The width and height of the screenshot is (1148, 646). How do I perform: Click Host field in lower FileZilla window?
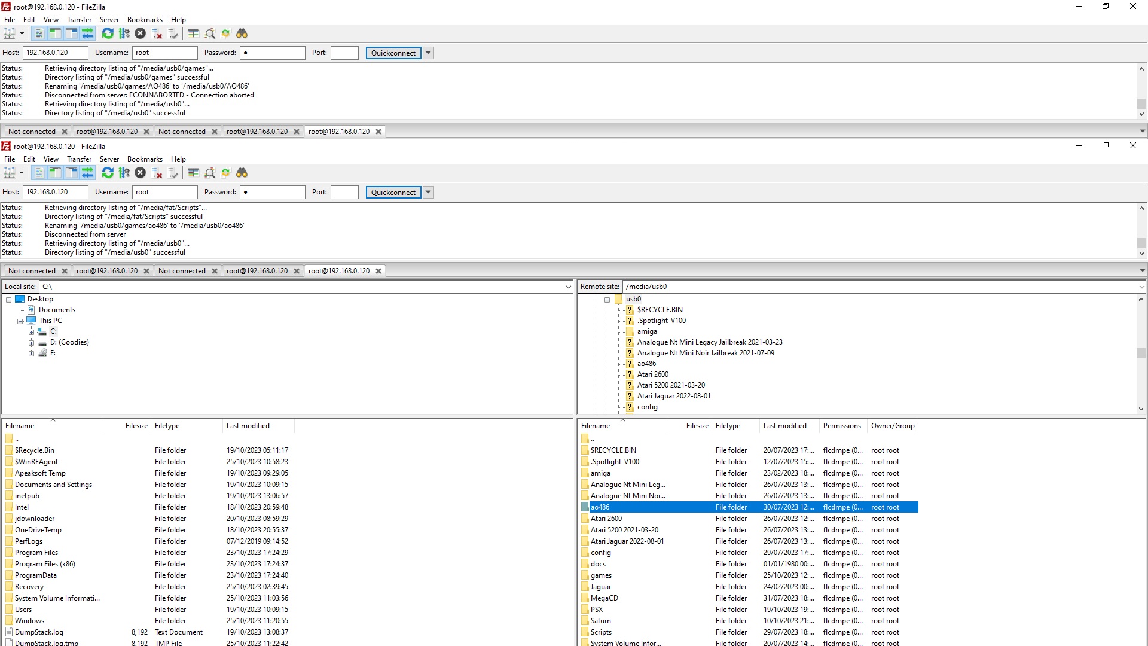[x=56, y=192]
